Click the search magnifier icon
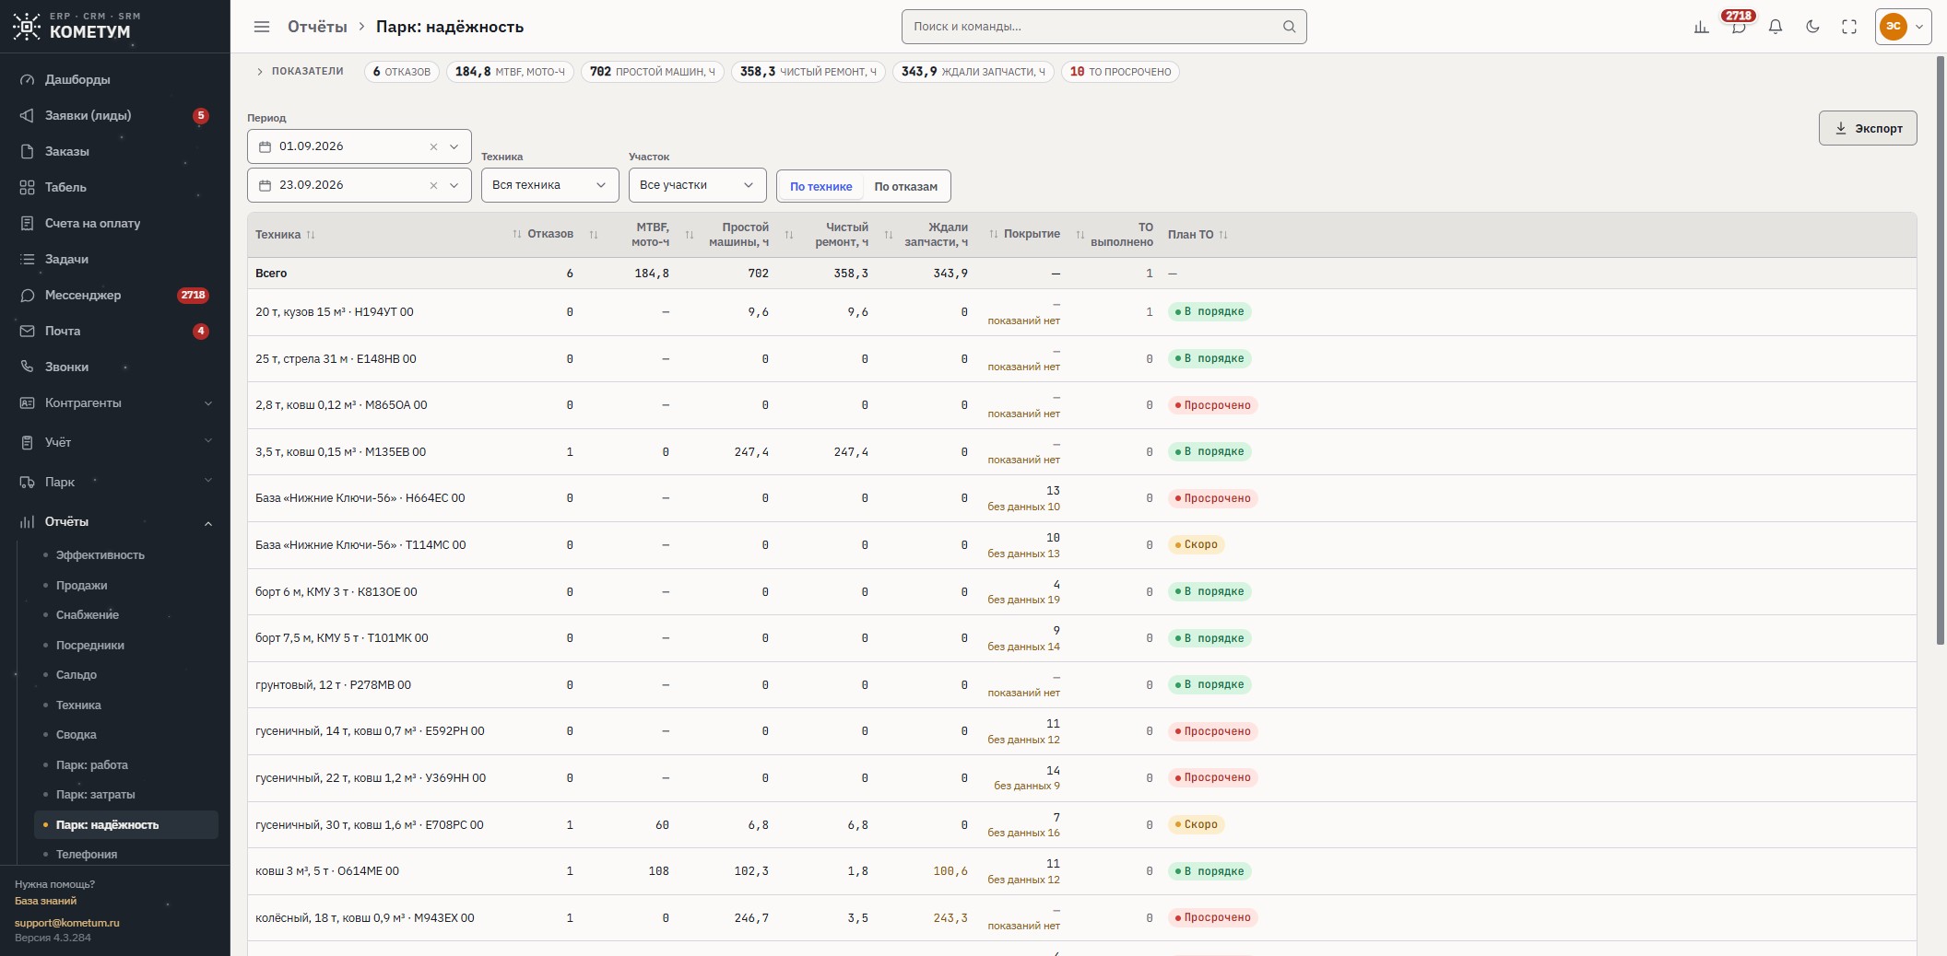 [x=1289, y=27]
